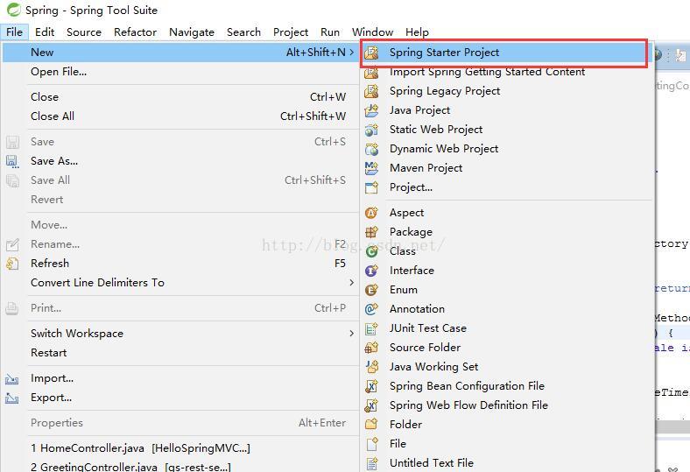
Task: Click the Maven Project icon
Action: tap(371, 168)
